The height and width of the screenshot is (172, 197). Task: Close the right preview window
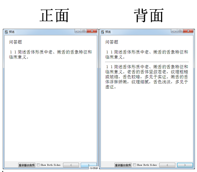pos(188,31)
